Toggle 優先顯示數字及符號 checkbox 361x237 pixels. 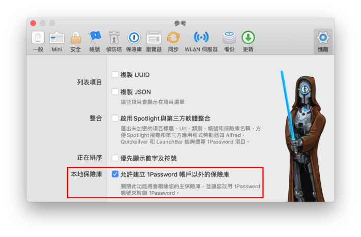point(115,158)
